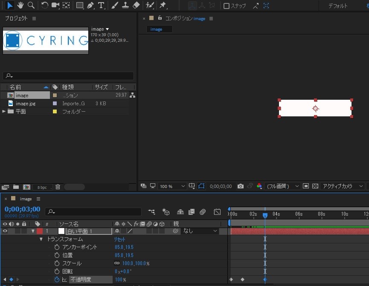
Task: Delete selected item with project trash icon
Action: (x=58, y=187)
